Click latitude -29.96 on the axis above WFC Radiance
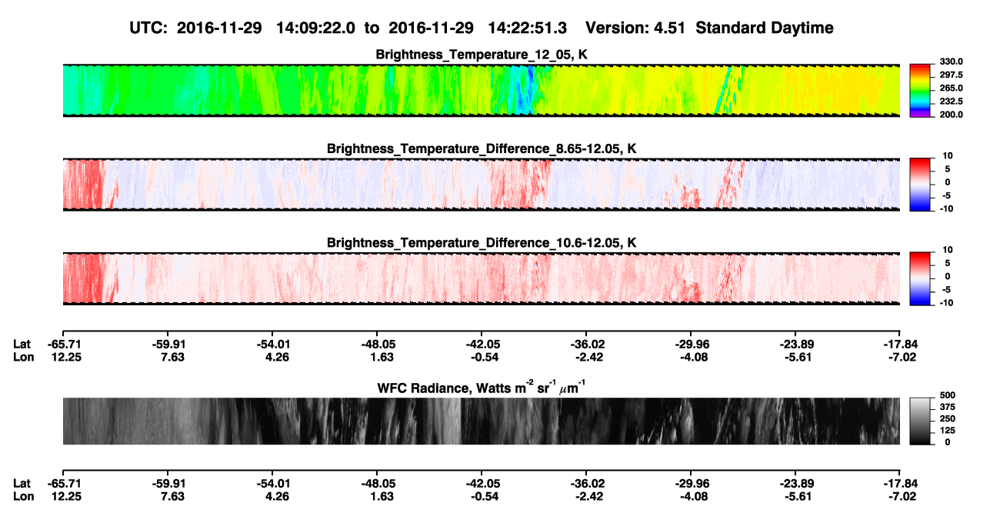The image size is (1000, 513). [691, 344]
